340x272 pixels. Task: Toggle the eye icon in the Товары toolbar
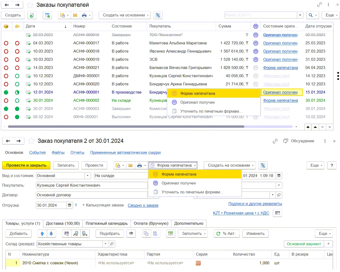click(x=131, y=233)
